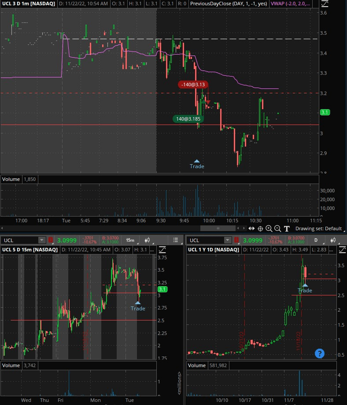Open the chart mode icon on the top 1m chart
Image resolution: width=347 pixels, height=405 pixels.
pos(325,4)
